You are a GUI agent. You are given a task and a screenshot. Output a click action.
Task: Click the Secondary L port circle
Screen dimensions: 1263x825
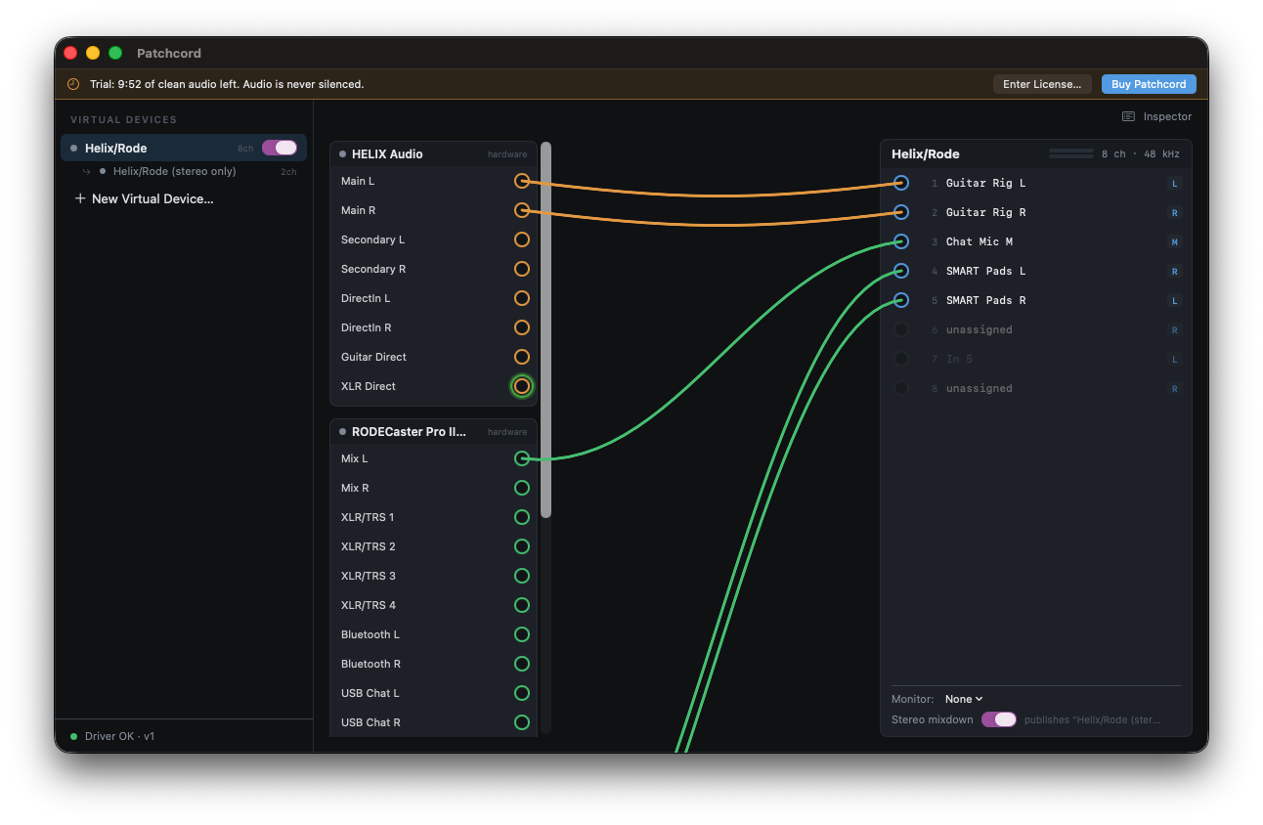click(x=522, y=239)
